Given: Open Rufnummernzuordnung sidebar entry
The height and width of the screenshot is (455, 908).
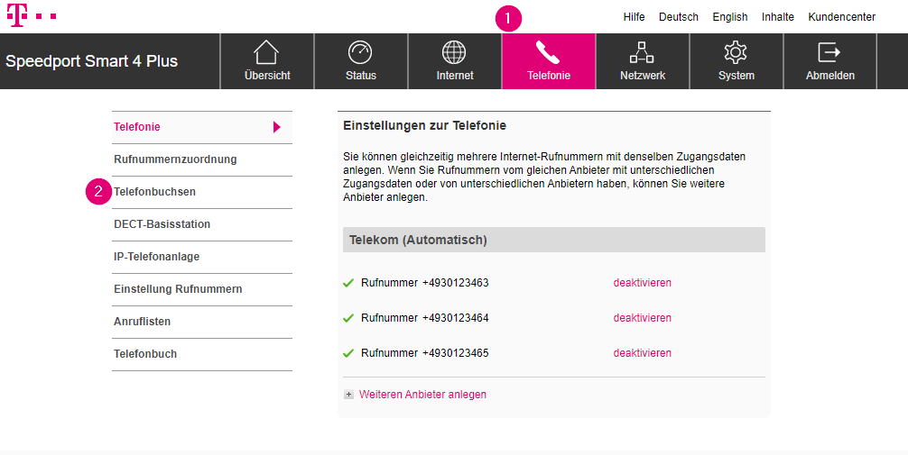Looking at the screenshot, I should 202,159.
